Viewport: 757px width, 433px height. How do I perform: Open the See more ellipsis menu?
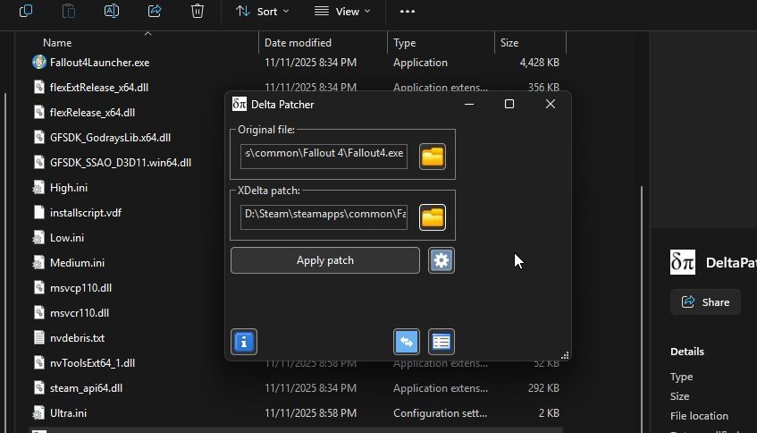[408, 11]
